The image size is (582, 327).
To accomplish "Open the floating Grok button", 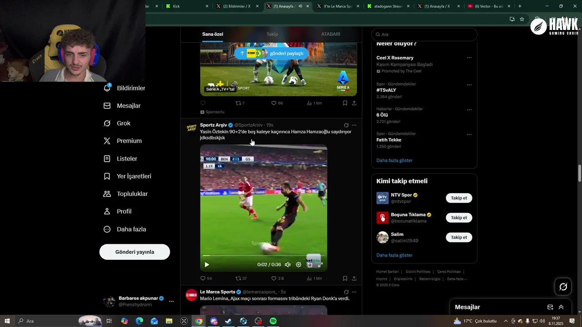I will point(563,287).
